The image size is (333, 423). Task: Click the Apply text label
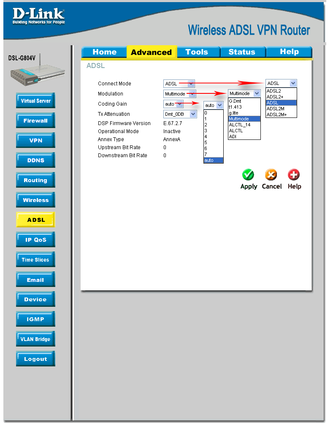(249, 187)
